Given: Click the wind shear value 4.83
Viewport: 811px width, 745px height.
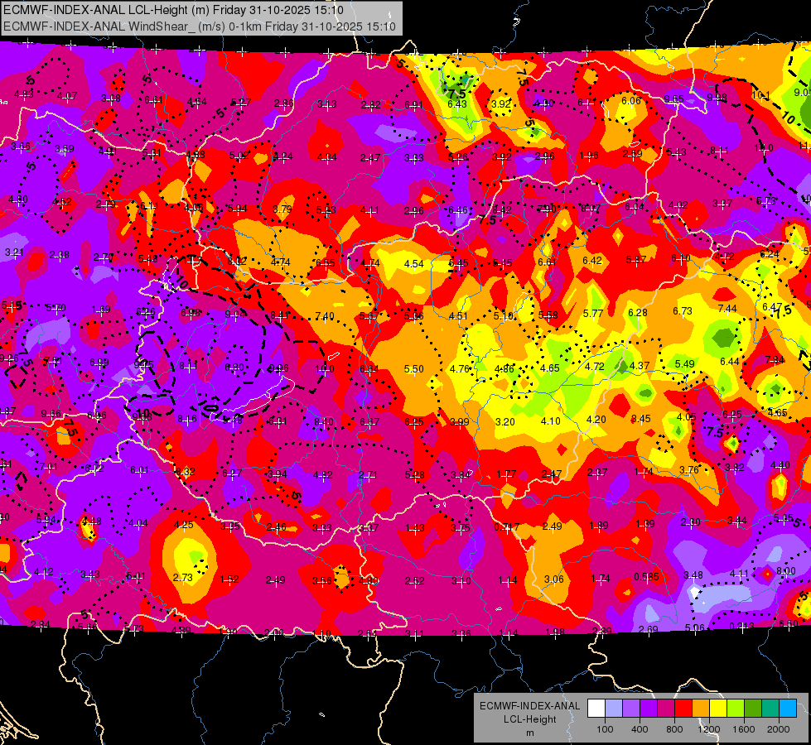Looking at the screenshot, I should click(23, 94).
